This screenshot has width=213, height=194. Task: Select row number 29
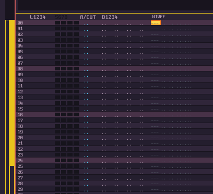(20, 189)
